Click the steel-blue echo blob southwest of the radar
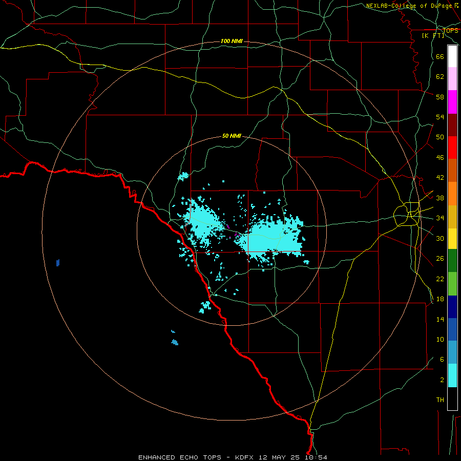The width and height of the screenshot is (461, 461). [x=175, y=342]
